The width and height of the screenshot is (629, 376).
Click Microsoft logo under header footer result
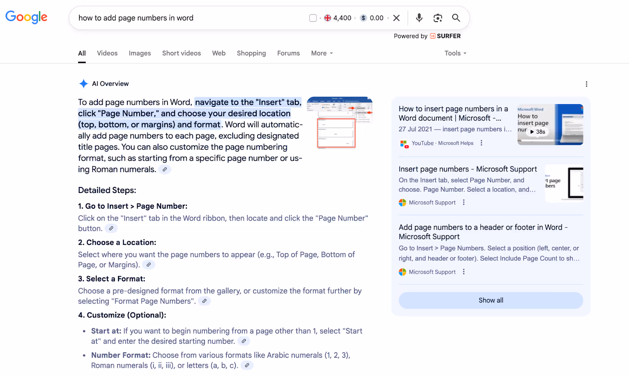pyautogui.click(x=403, y=272)
